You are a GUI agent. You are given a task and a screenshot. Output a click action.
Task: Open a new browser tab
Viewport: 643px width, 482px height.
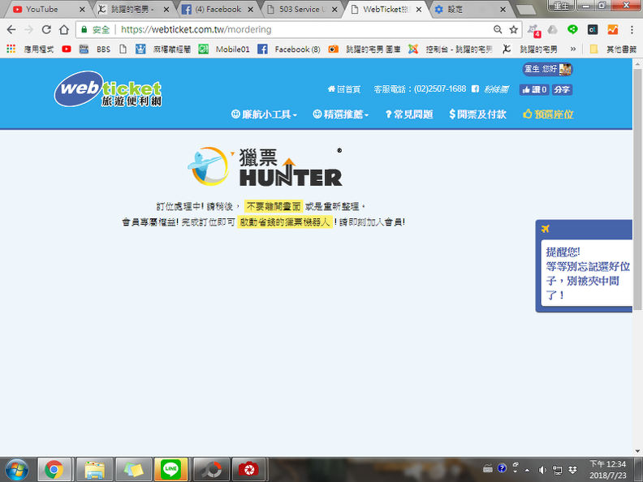tap(526, 10)
